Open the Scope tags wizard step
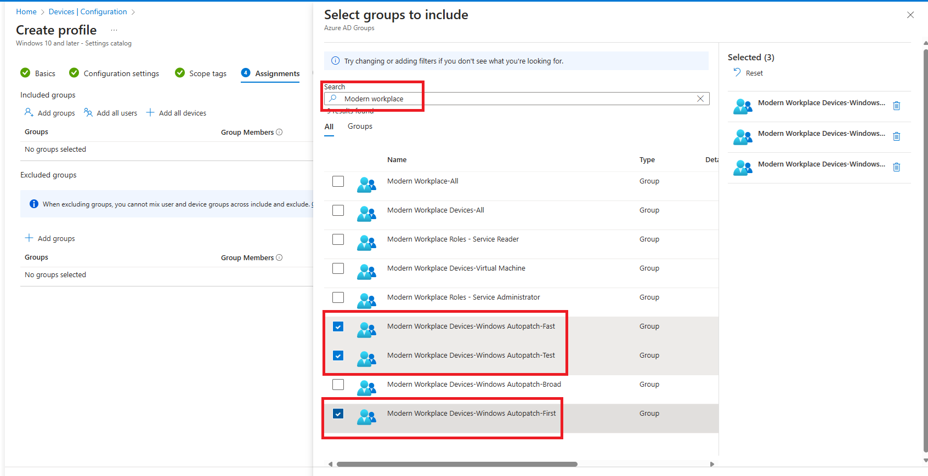This screenshot has height=476, width=928. click(201, 73)
